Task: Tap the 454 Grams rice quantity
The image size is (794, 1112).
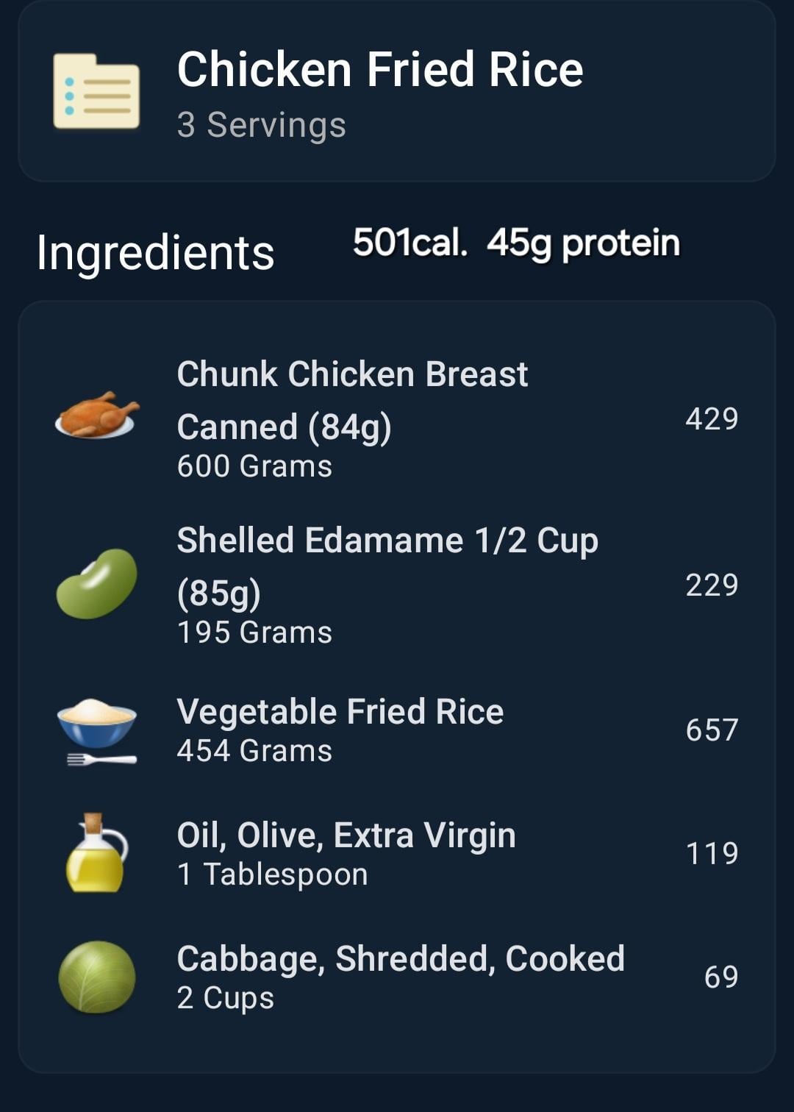Action: [x=254, y=751]
